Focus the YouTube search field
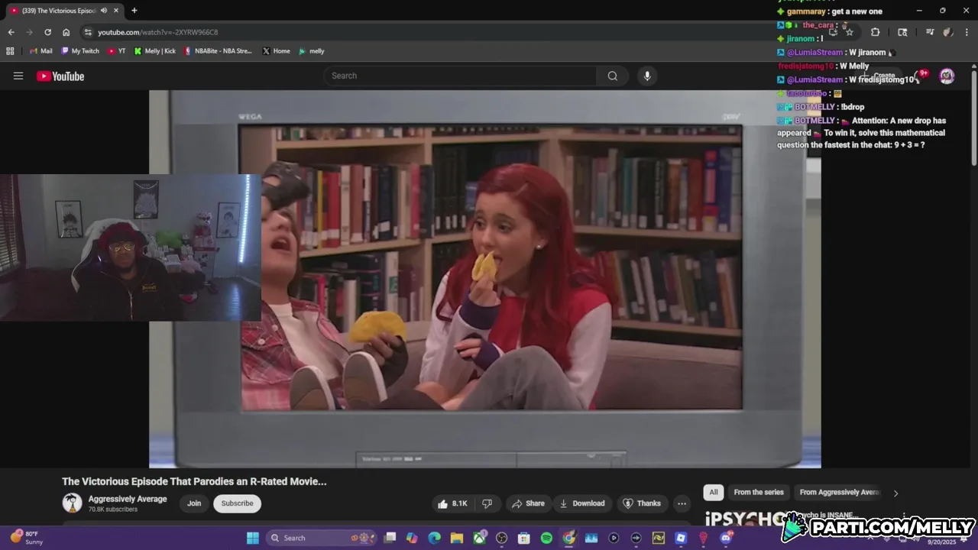Image resolution: width=978 pixels, height=550 pixels. (461, 76)
